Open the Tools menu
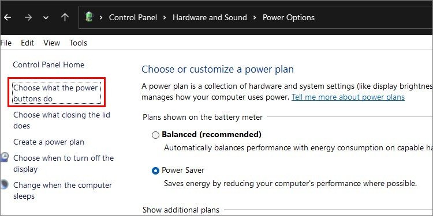Viewport: 433px width, 216px height. coord(78,43)
